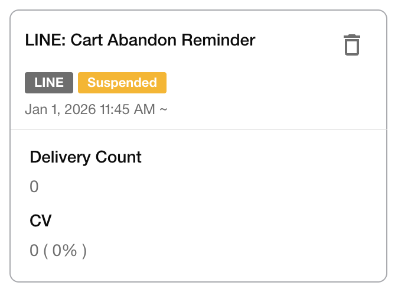Click the tilde after the start time
The height and width of the screenshot is (292, 398).
pyautogui.click(x=163, y=109)
